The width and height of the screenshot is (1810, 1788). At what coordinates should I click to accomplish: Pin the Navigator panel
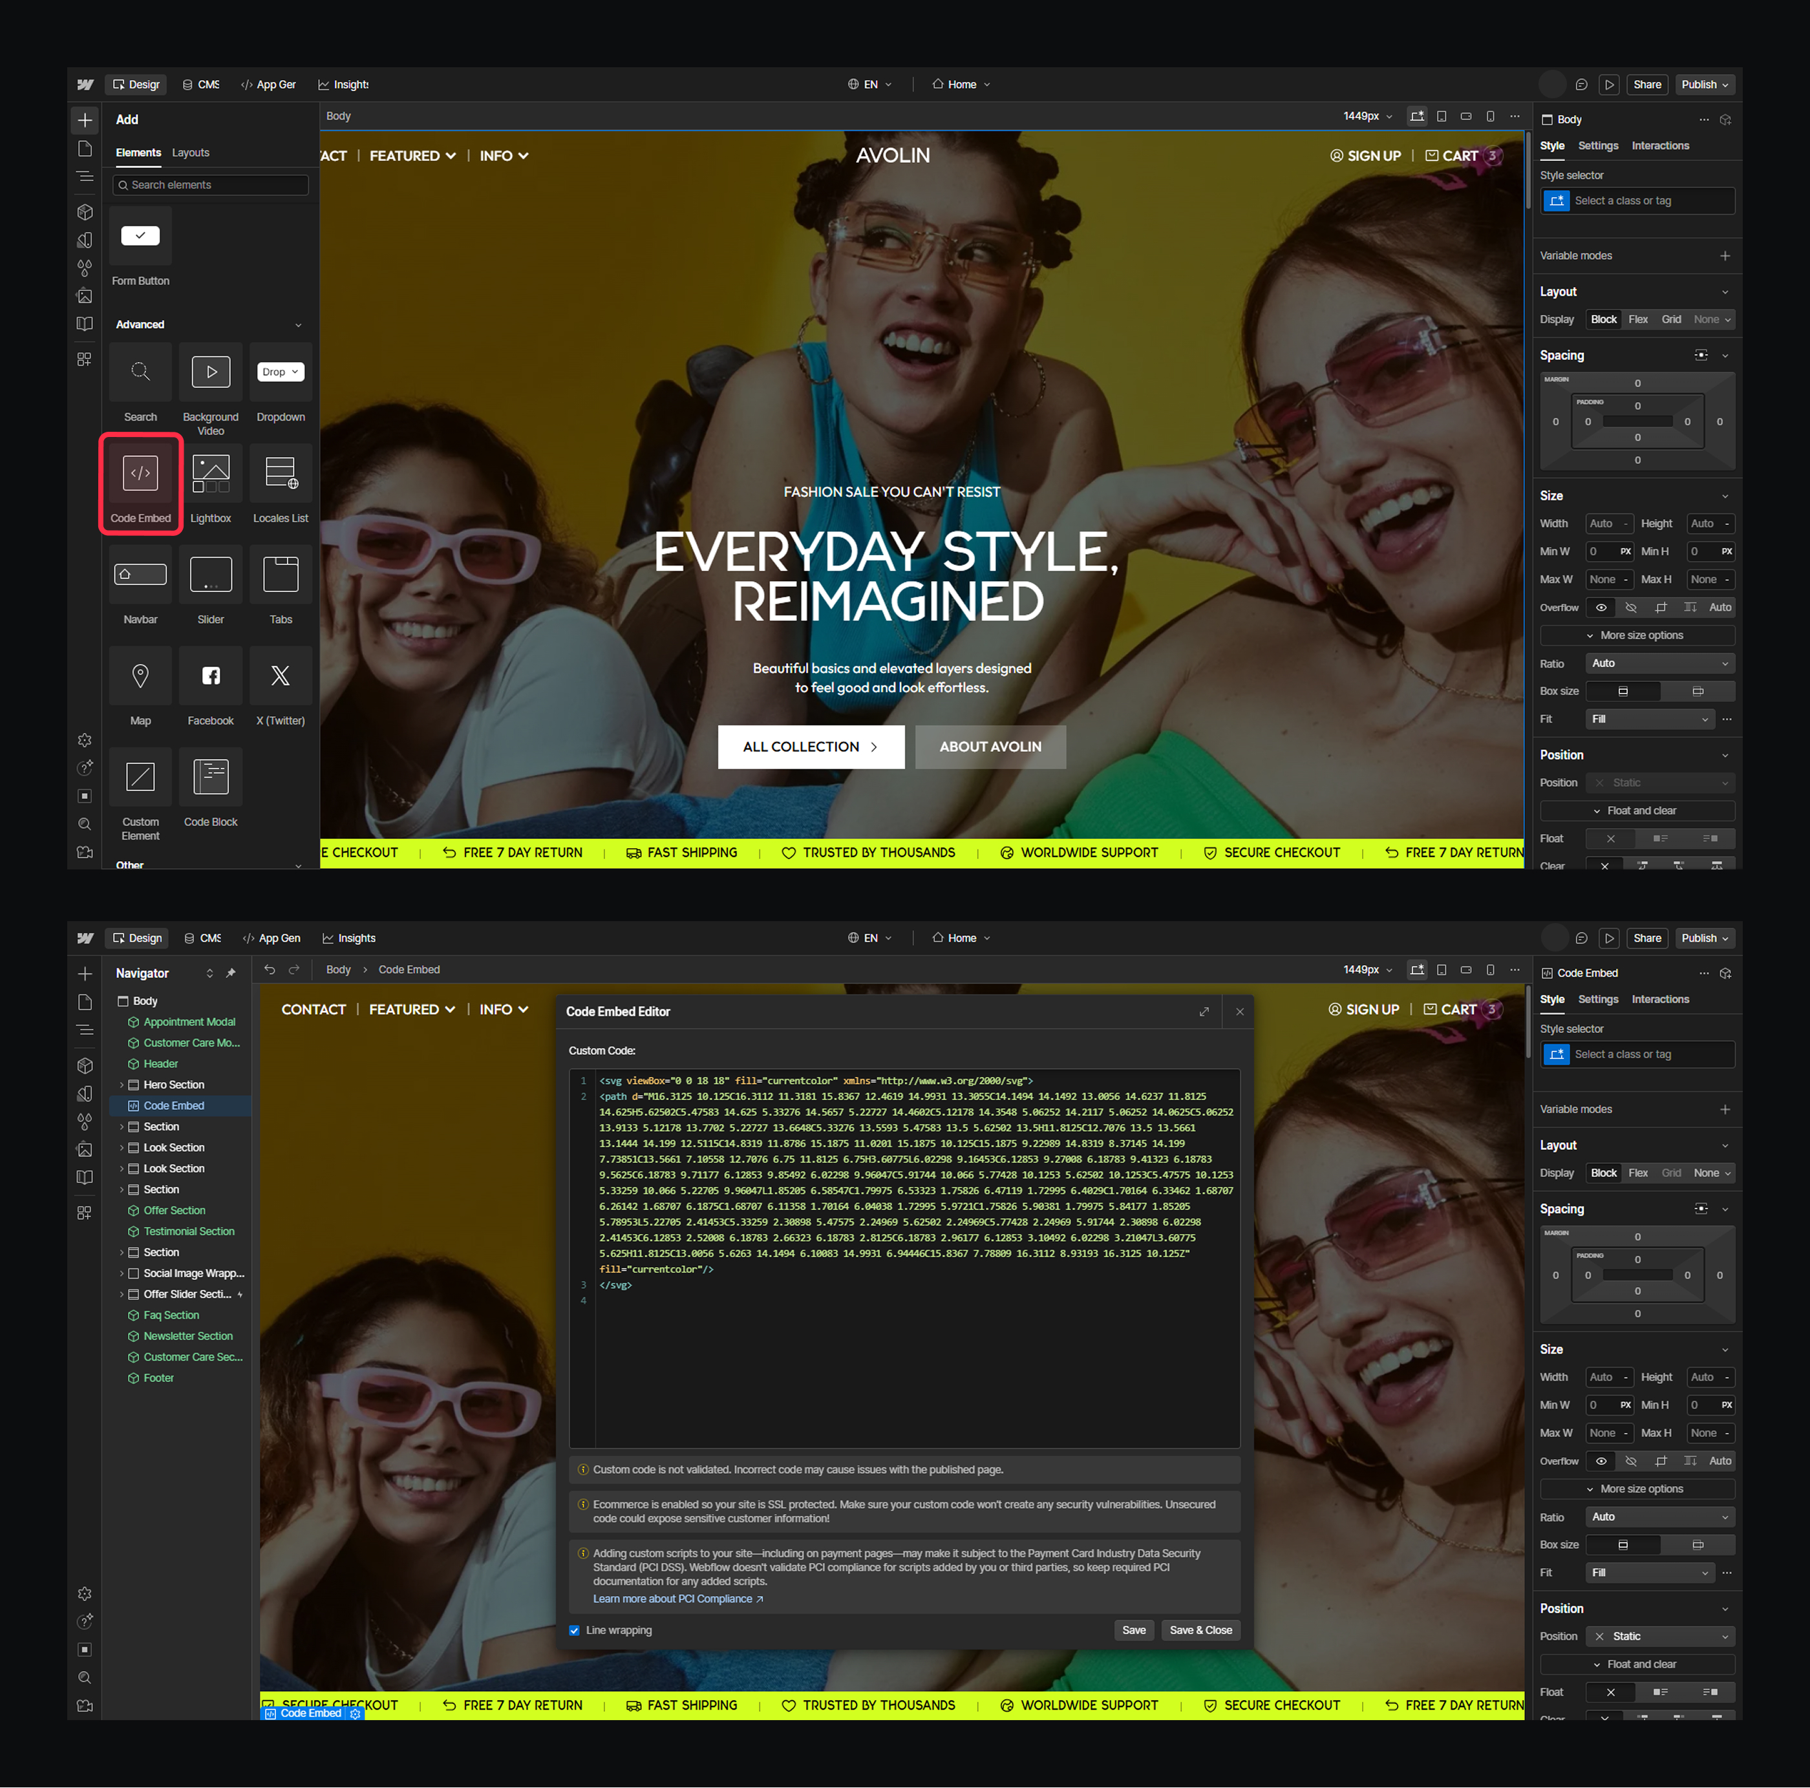tap(231, 973)
